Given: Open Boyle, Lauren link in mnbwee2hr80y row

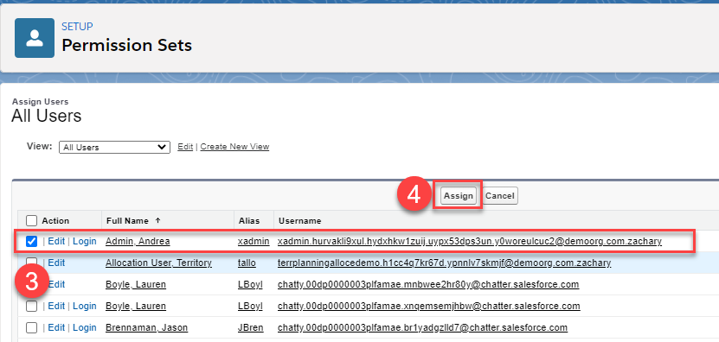Looking at the screenshot, I should tap(136, 284).
